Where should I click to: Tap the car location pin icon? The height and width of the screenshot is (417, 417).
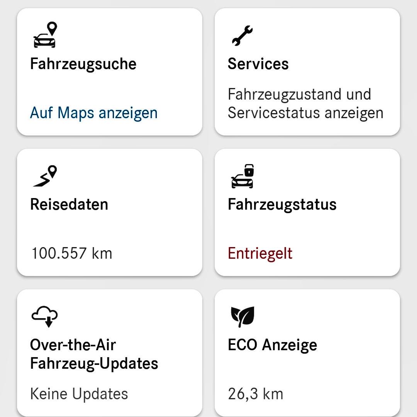pos(45,35)
